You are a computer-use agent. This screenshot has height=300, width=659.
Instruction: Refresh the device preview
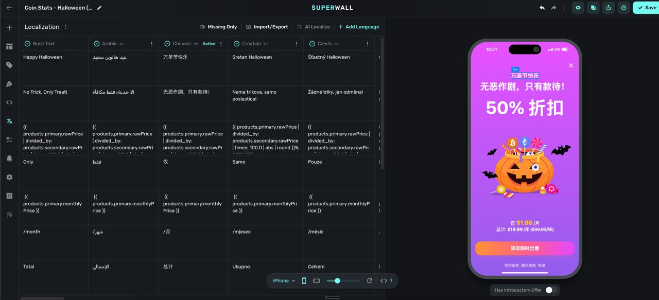pyautogui.click(x=369, y=280)
